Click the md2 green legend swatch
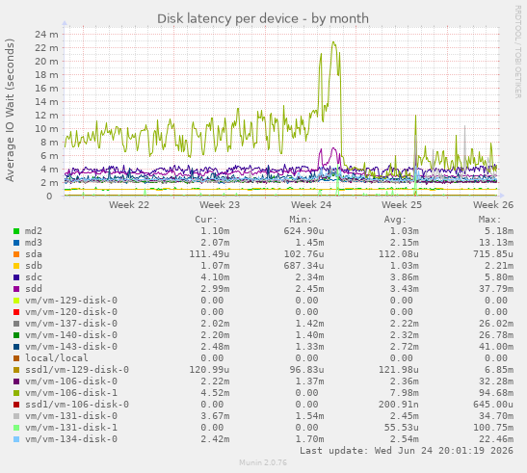Image resolution: width=527 pixels, height=473 pixels. pyautogui.click(x=16, y=231)
